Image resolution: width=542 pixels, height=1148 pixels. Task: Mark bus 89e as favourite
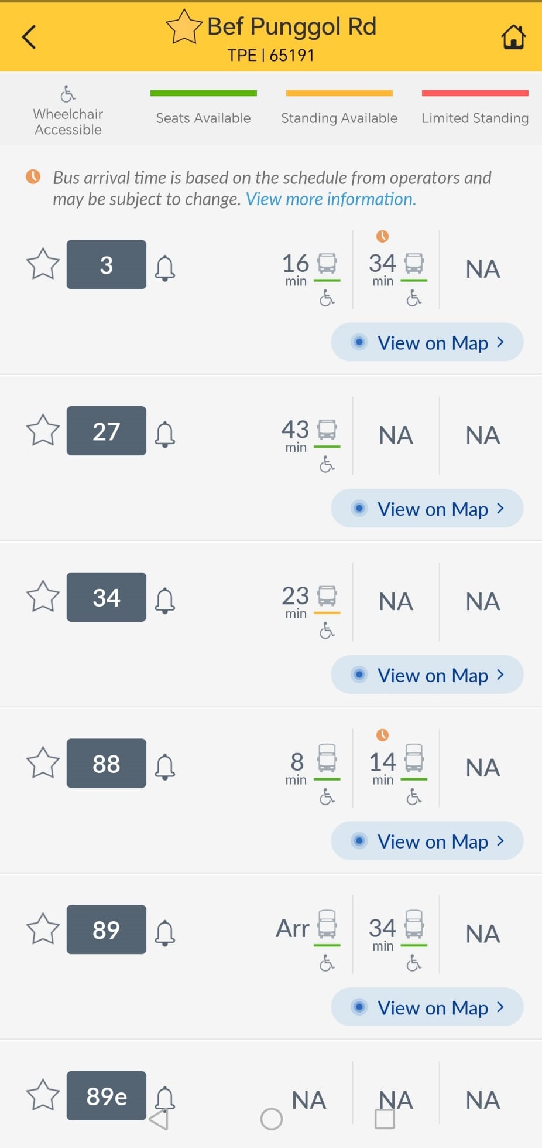43,1095
